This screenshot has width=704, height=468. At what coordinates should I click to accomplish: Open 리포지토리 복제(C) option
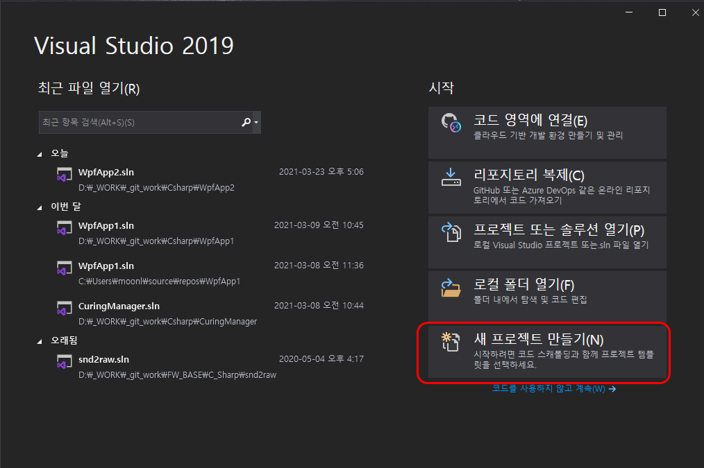pos(547,187)
